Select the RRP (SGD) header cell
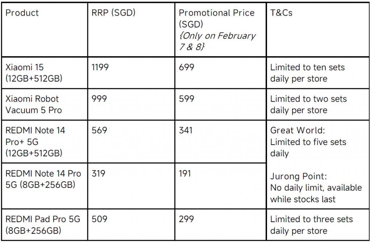371x242 pixels. coord(131,30)
